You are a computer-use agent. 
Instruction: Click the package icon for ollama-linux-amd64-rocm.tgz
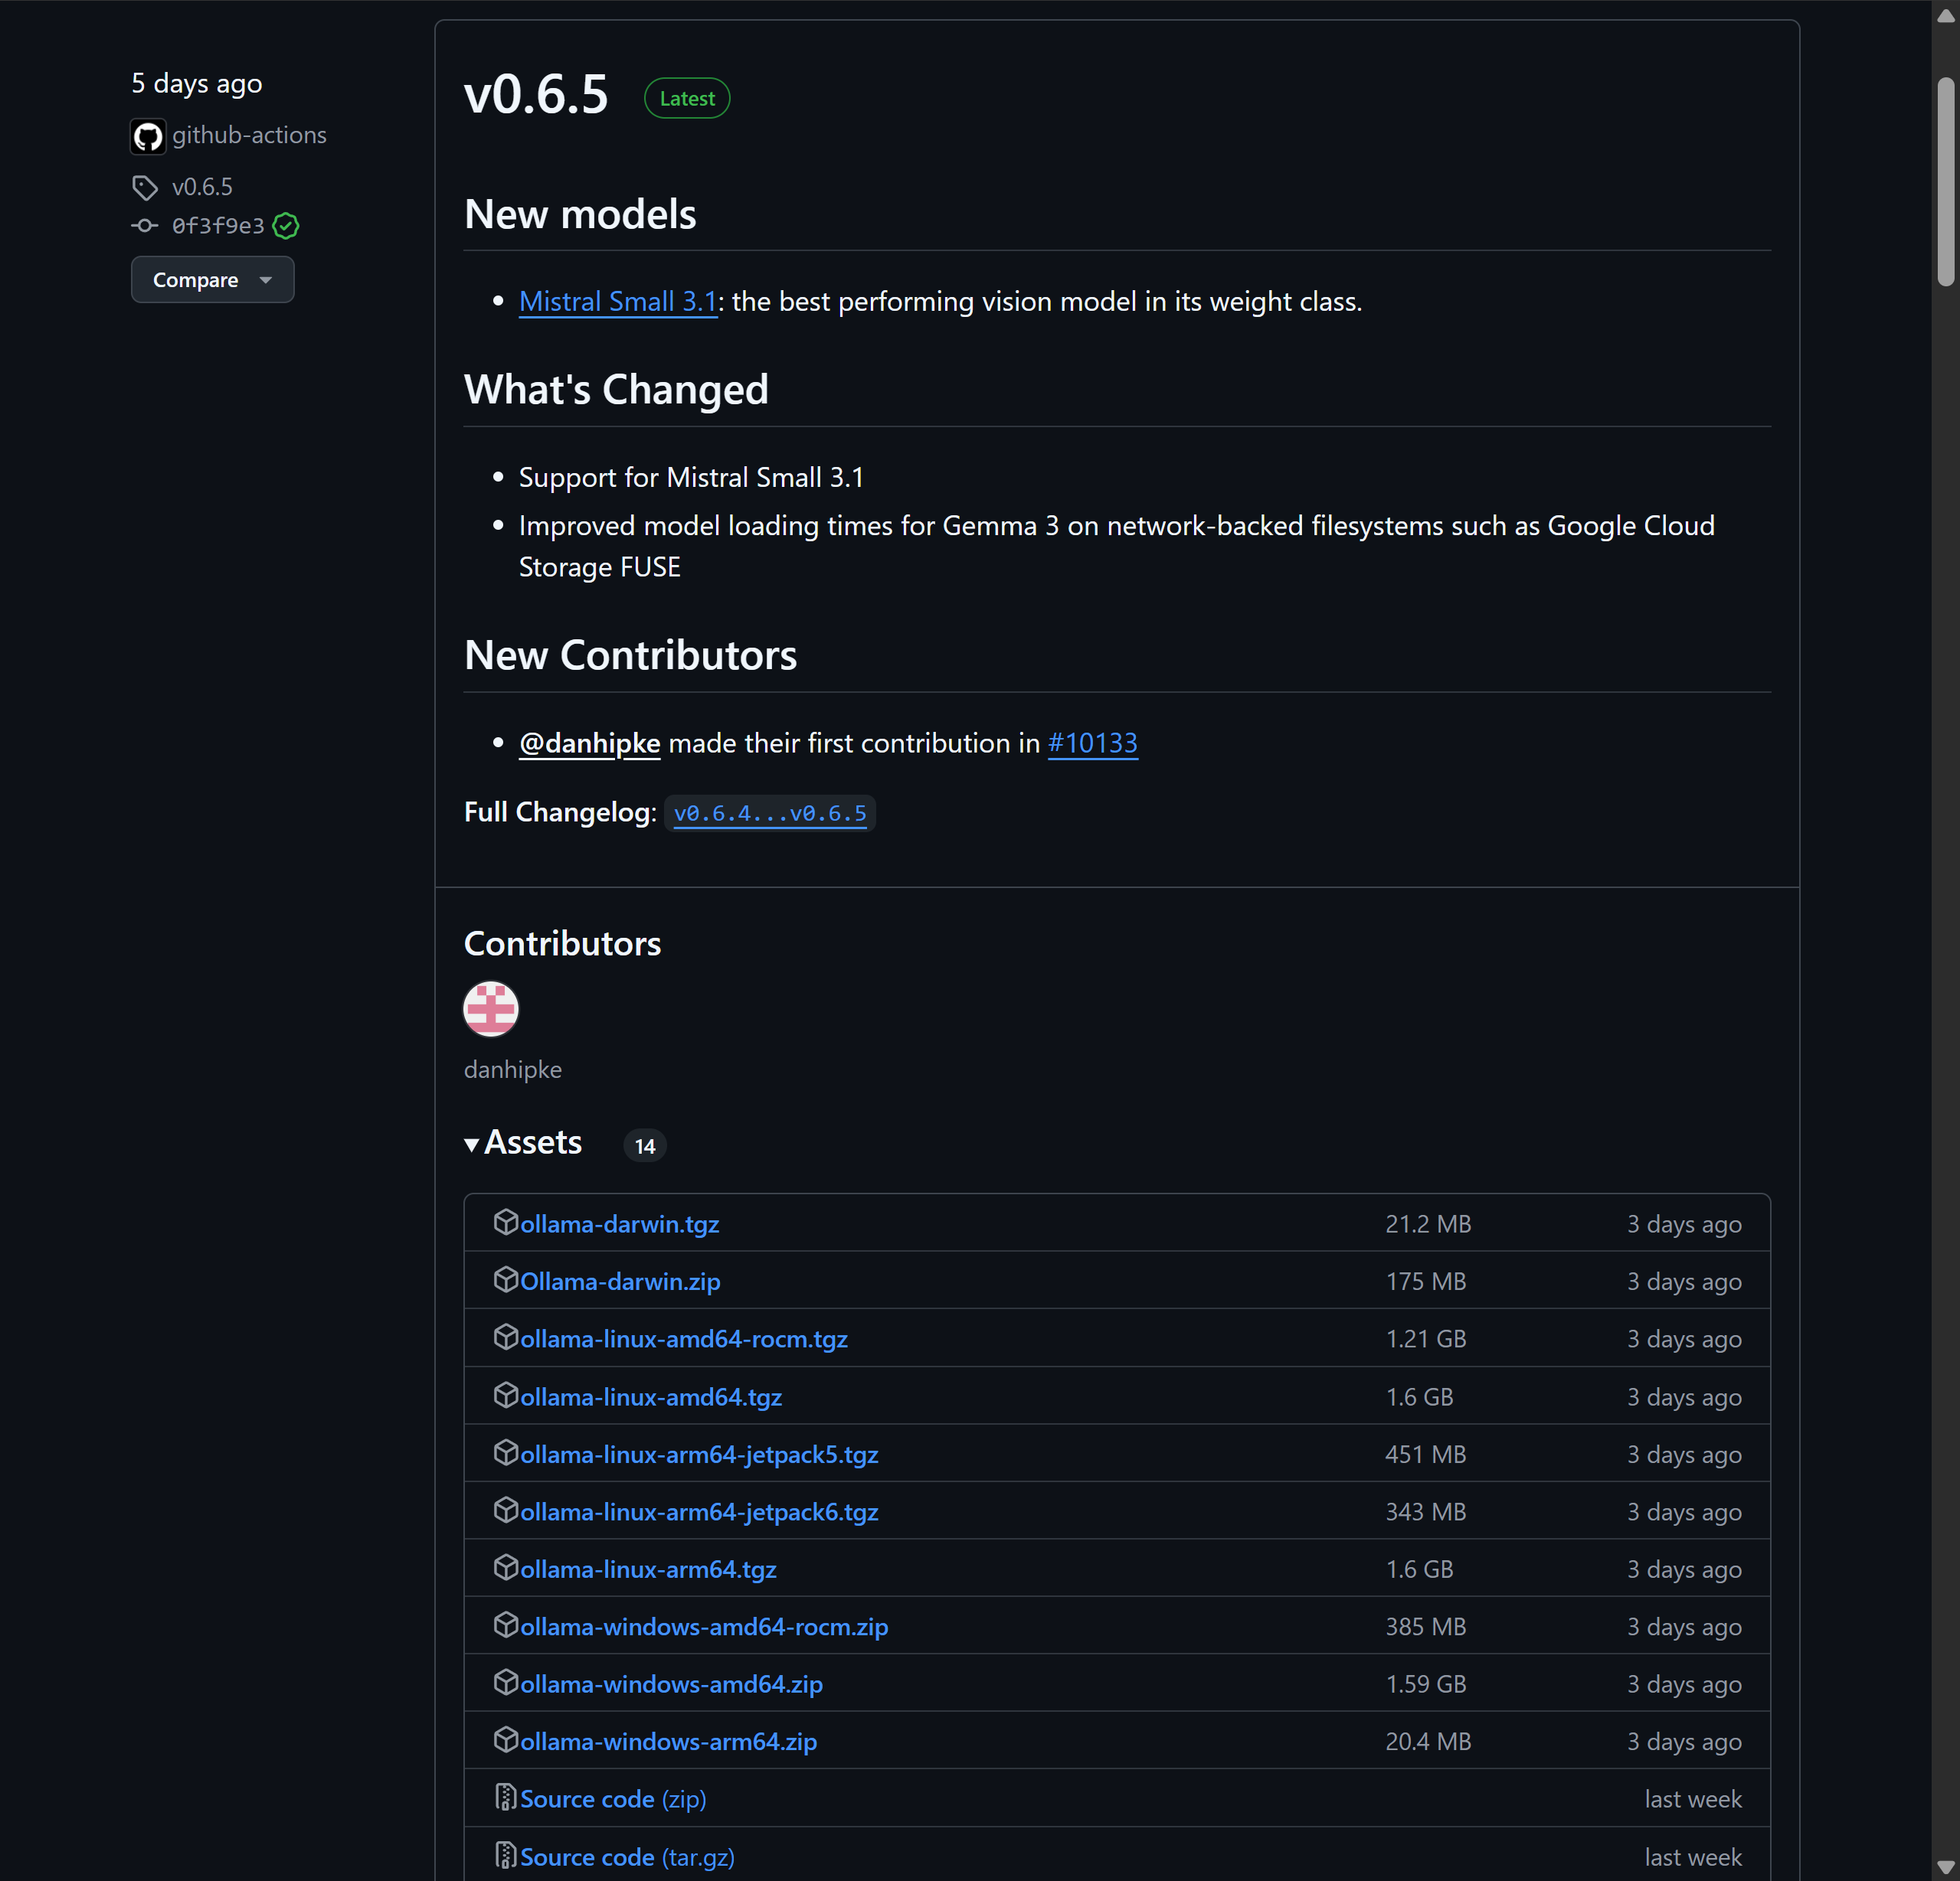pos(506,1337)
